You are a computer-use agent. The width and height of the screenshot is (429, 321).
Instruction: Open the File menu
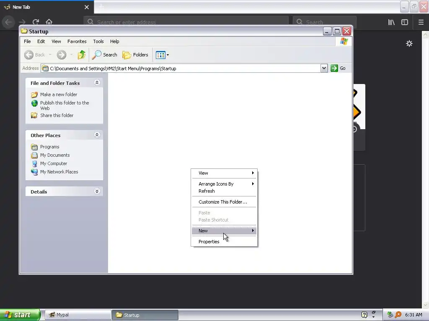(27, 41)
